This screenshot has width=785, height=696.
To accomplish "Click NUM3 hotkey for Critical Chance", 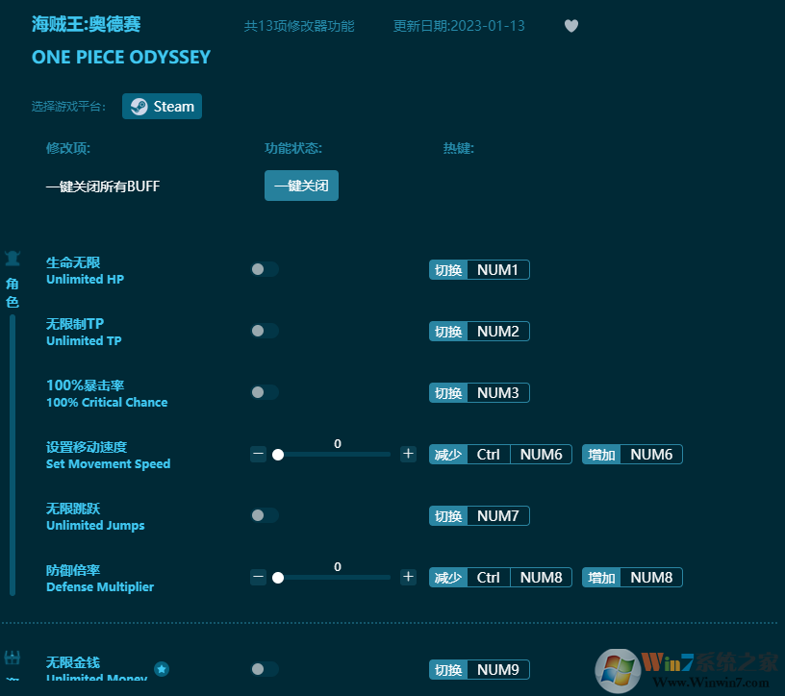I will pos(479,393).
